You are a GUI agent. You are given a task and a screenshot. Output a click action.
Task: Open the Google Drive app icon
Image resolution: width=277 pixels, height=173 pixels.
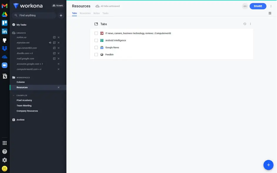[x=5, y=14]
